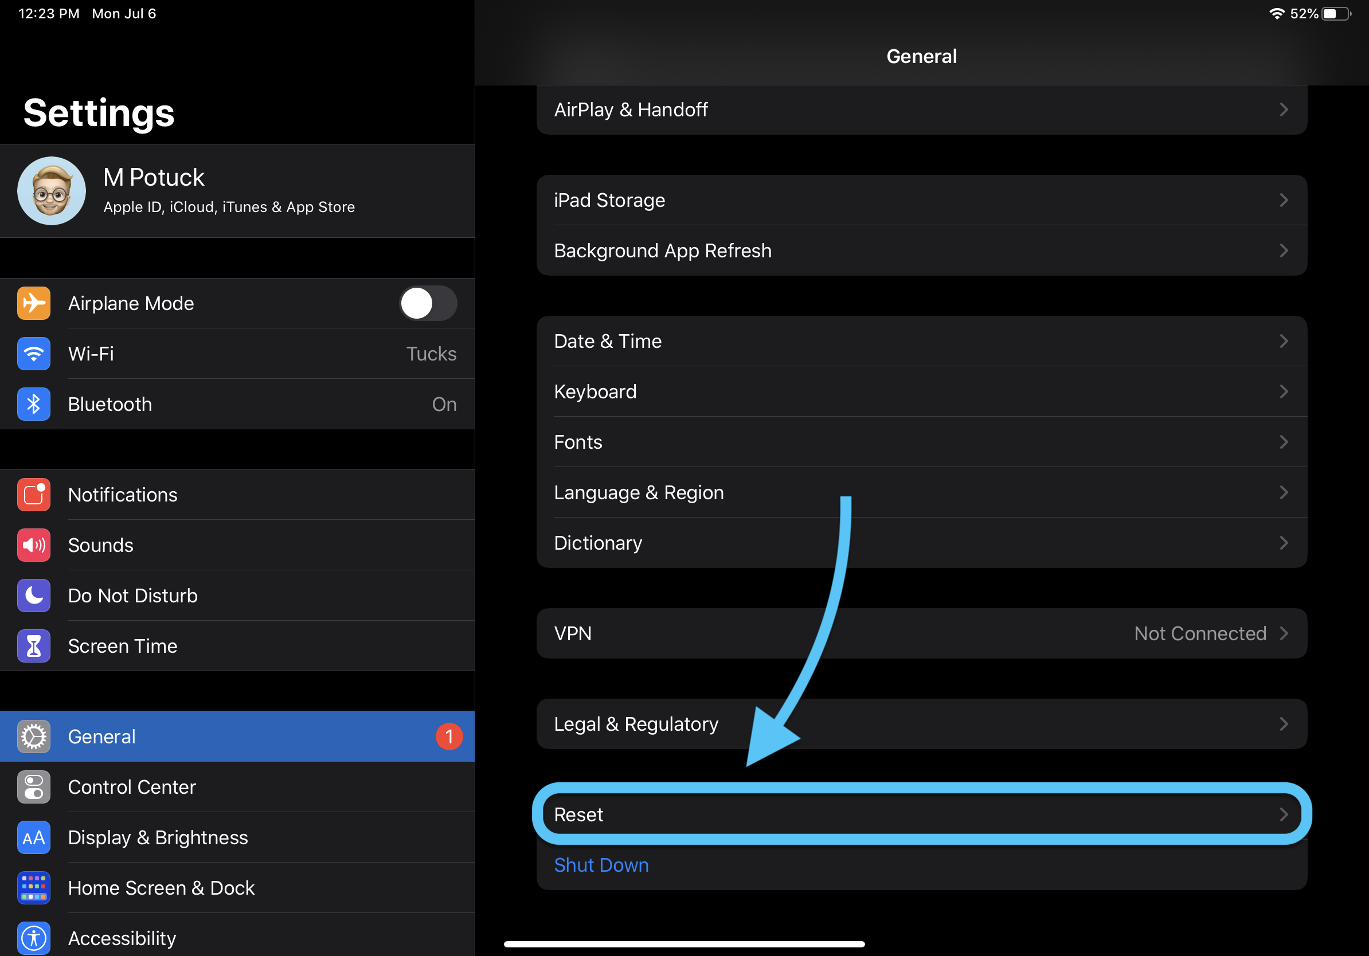The height and width of the screenshot is (956, 1369).
Task: Select the Wi-Fi icon in sidebar
Action: 34,354
